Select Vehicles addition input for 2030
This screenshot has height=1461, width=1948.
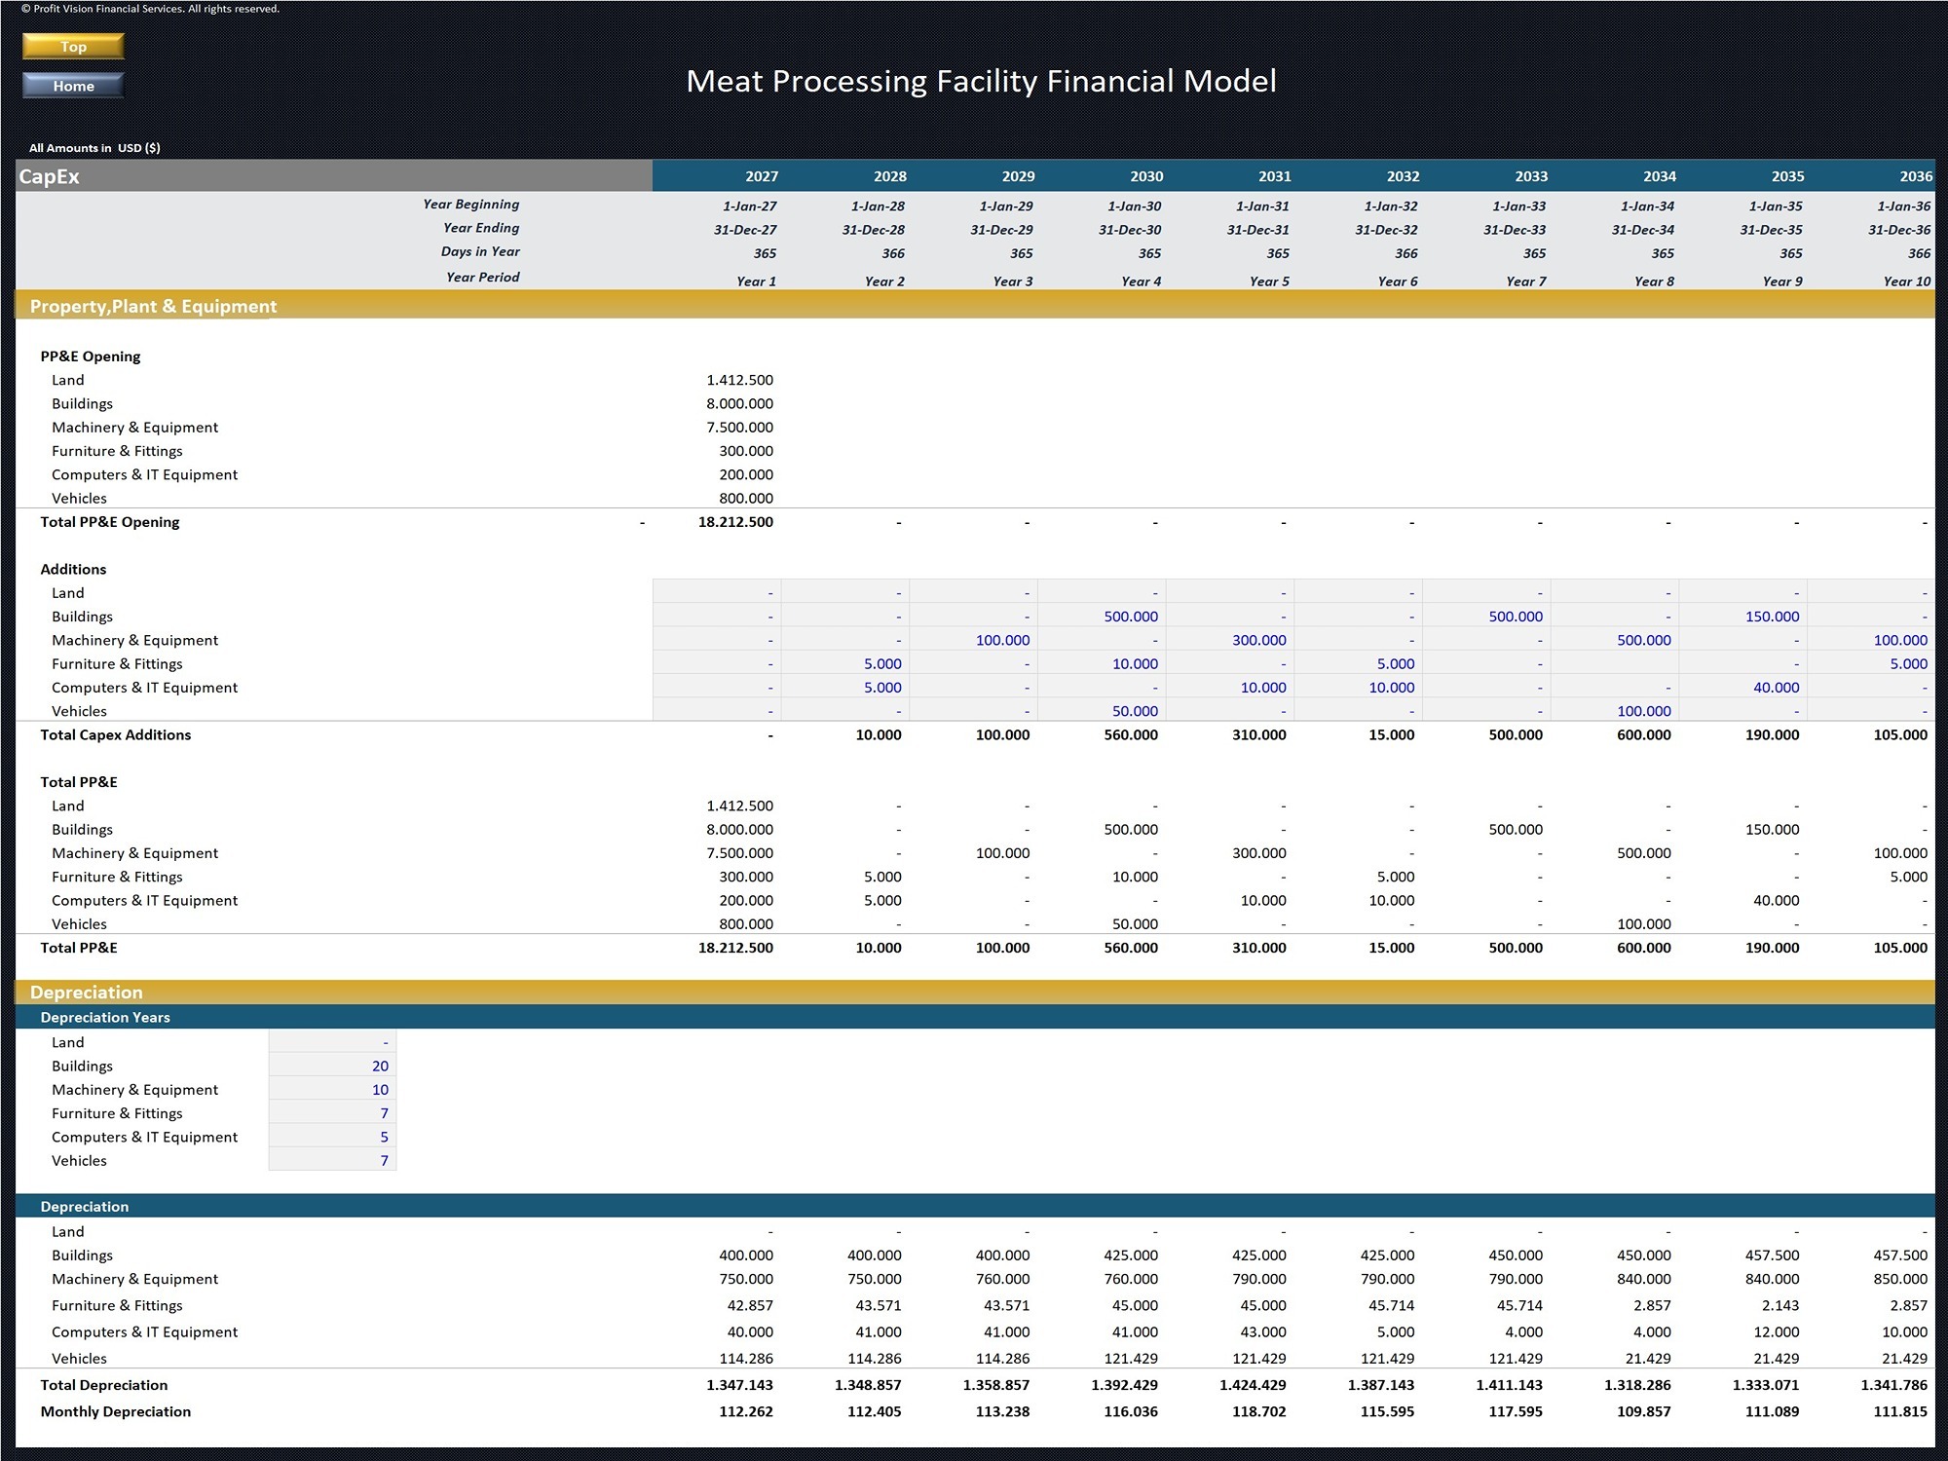click(x=1102, y=711)
